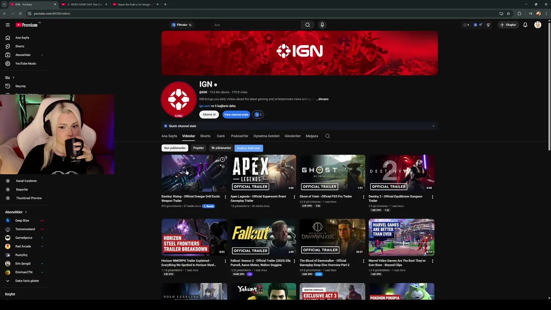The height and width of the screenshot is (310, 551).
Task: Click the Oluştur create button
Action: coord(508,25)
